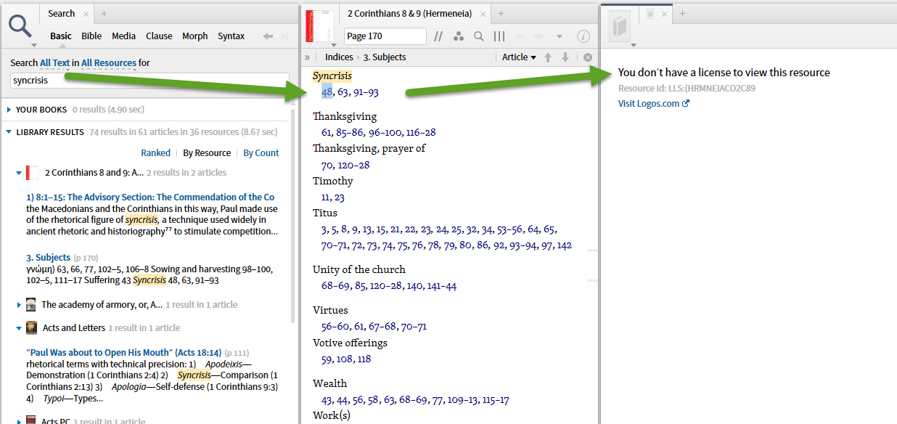Open the multiple columns view icon

coord(499,36)
